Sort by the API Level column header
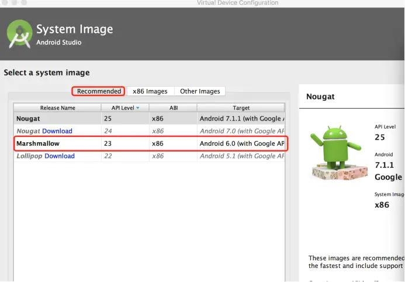The height and width of the screenshot is (282, 405). (x=125, y=108)
